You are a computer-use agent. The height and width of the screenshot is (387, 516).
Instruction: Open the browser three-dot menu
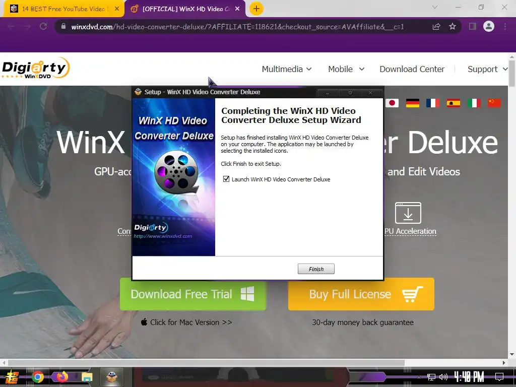[x=505, y=27]
